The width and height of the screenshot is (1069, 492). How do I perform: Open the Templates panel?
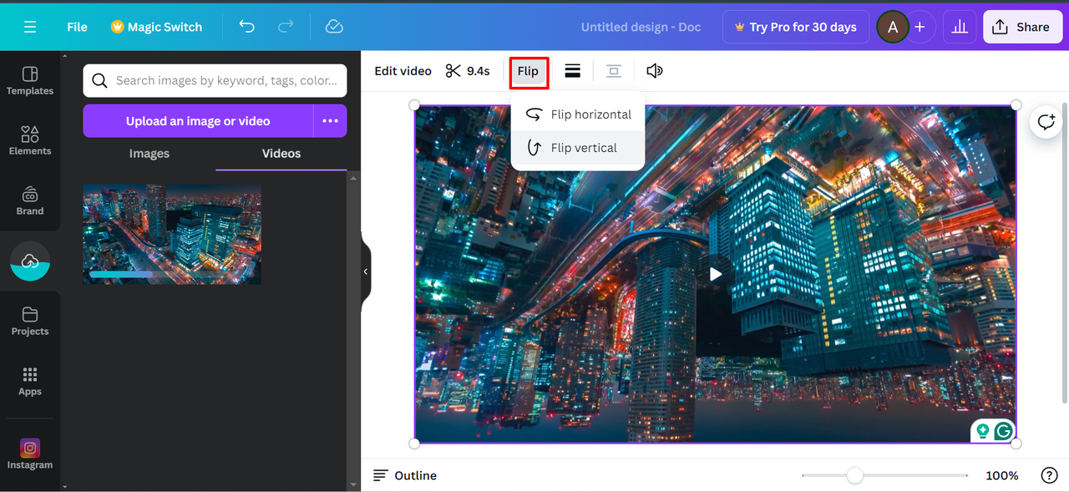pyautogui.click(x=30, y=81)
